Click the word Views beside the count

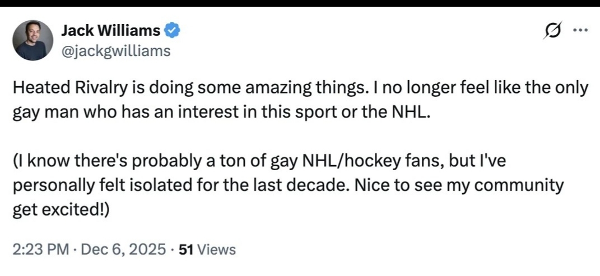point(217,249)
